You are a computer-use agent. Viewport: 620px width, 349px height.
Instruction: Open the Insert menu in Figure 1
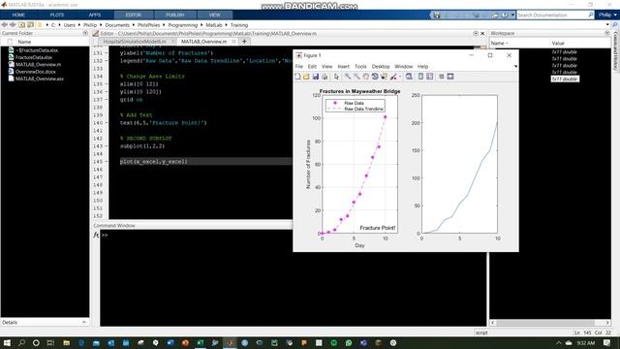click(x=343, y=67)
